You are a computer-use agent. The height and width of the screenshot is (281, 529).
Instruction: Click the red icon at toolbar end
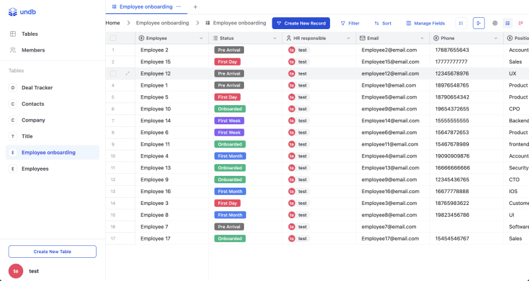[521, 23]
